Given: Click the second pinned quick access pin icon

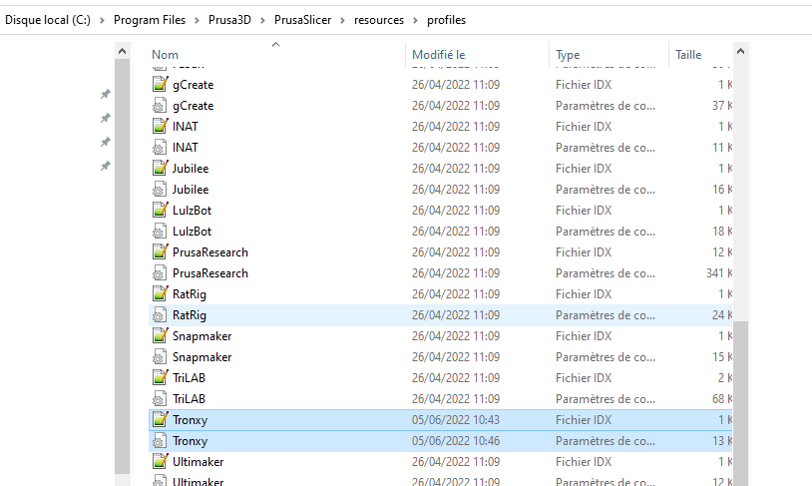Looking at the screenshot, I should [105, 118].
